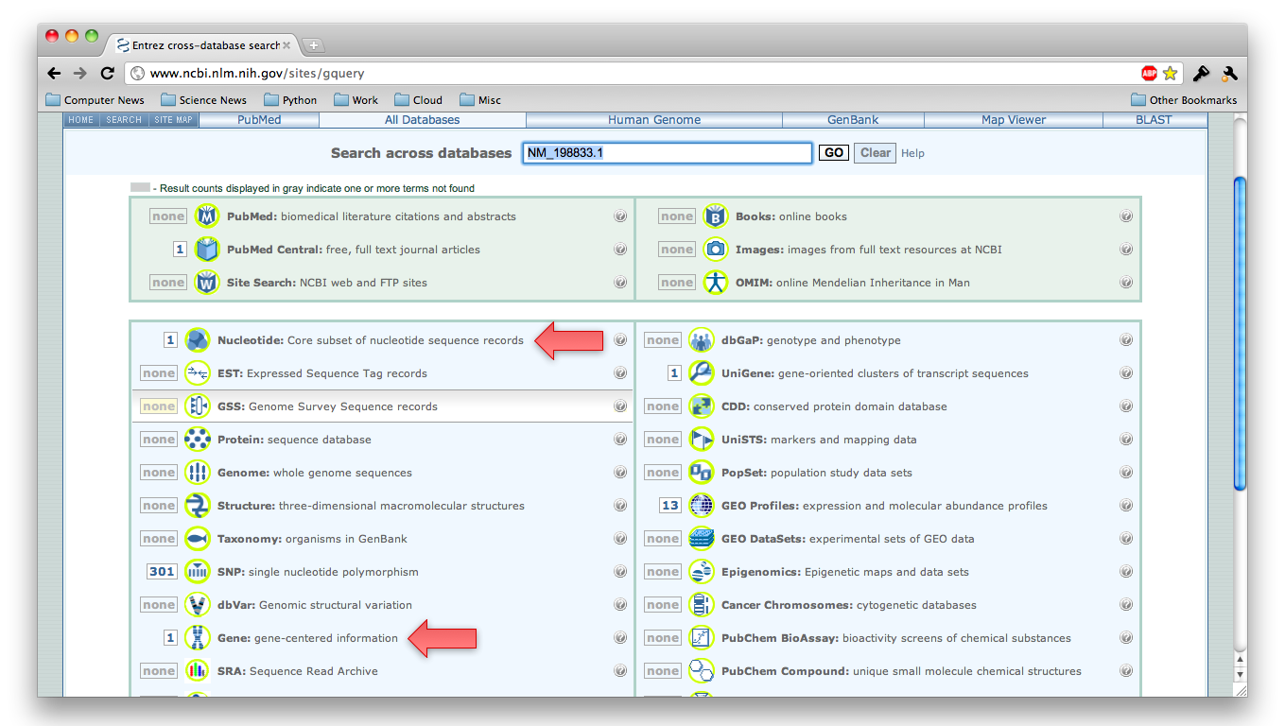Open the Epigenomics database icon
The width and height of the screenshot is (1285, 726).
click(702, 572)
